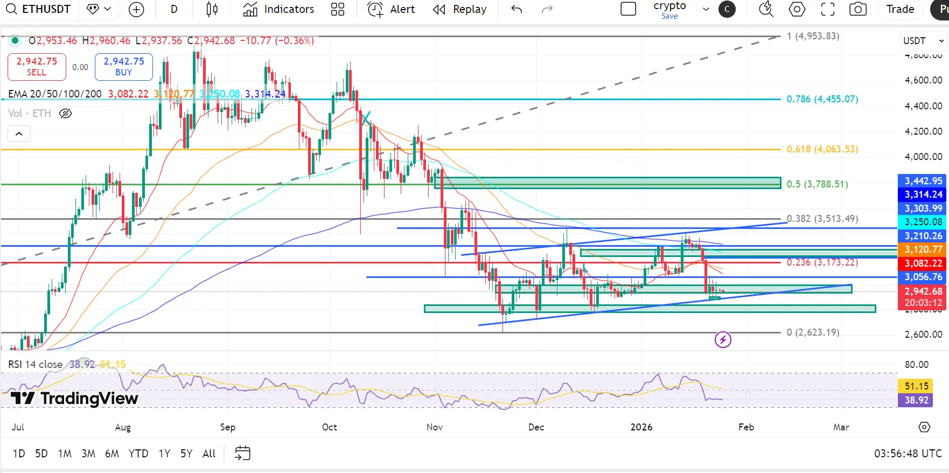
Task: Open the candlestick chart style selector
Action: tap(212, 9)
